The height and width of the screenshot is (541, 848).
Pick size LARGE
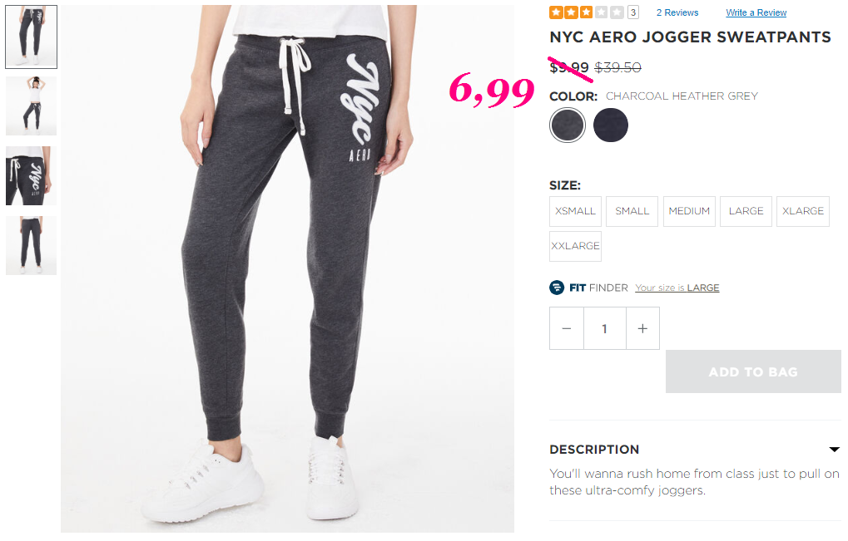[746, 211]
